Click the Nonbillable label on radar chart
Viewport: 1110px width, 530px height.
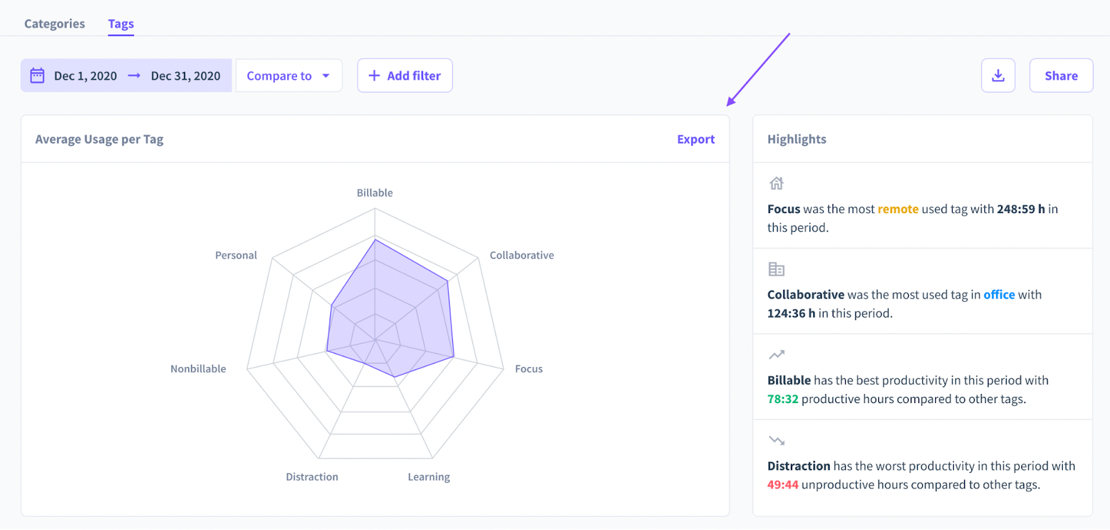198,369
